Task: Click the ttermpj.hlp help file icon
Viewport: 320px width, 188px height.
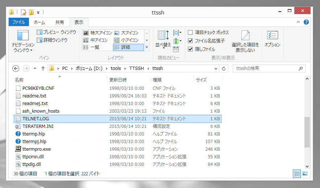Action: pos(18,142)
